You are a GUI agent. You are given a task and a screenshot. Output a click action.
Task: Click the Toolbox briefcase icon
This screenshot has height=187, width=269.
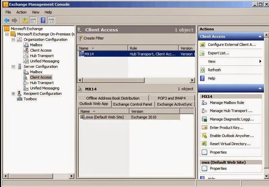20,99
